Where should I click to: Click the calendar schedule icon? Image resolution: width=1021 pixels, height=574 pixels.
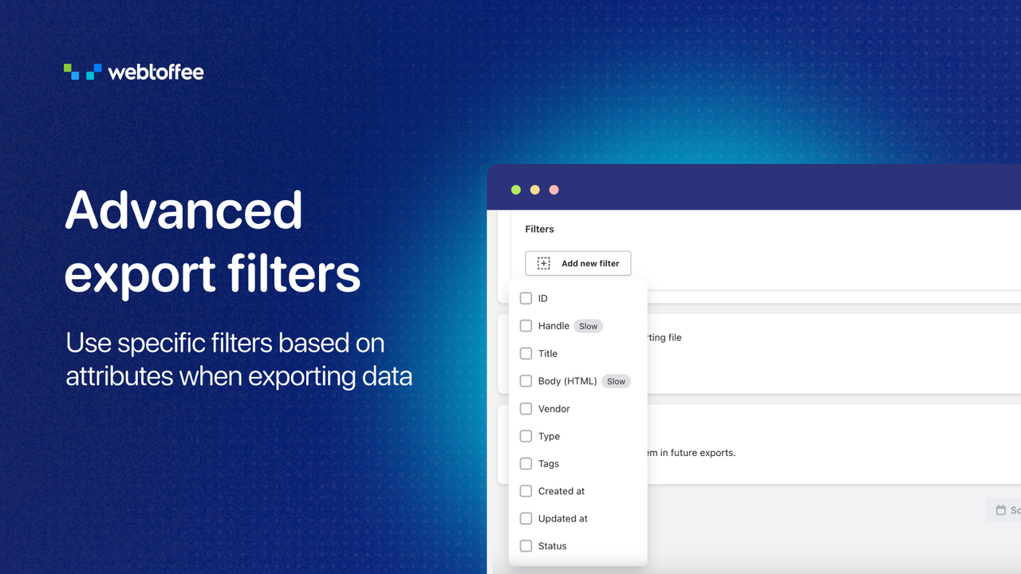[1001, 510]
